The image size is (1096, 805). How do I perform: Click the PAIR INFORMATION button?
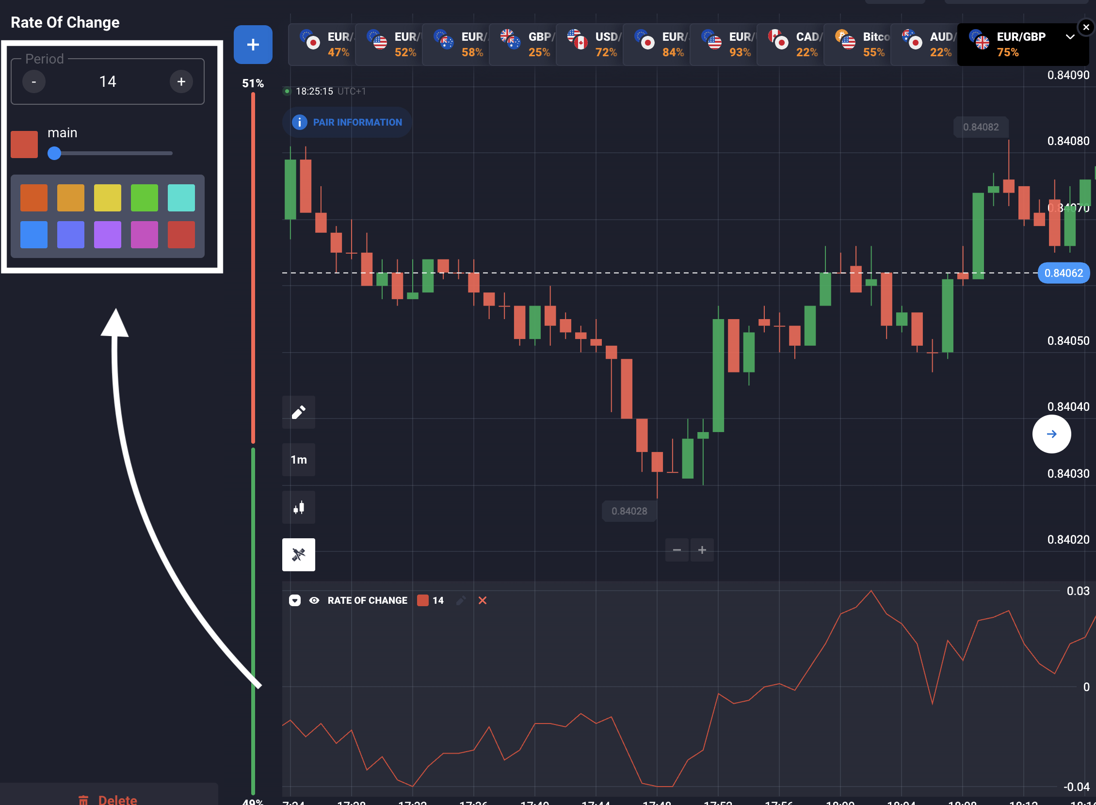[347, 122]
